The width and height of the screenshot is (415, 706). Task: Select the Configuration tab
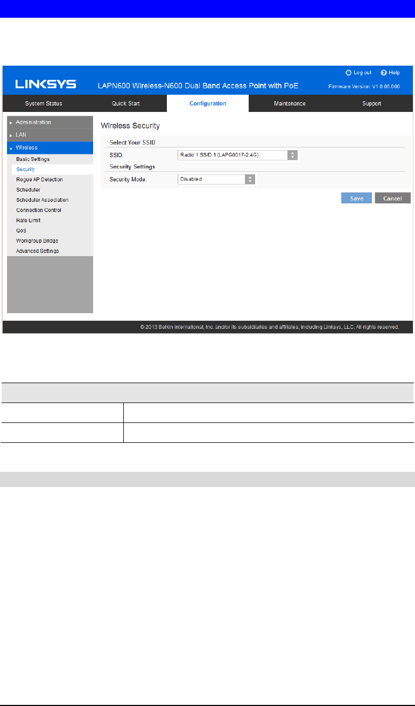coord(208,103)
